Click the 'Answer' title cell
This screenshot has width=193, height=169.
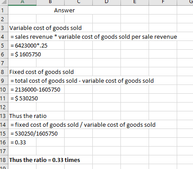tap(64, 10)
